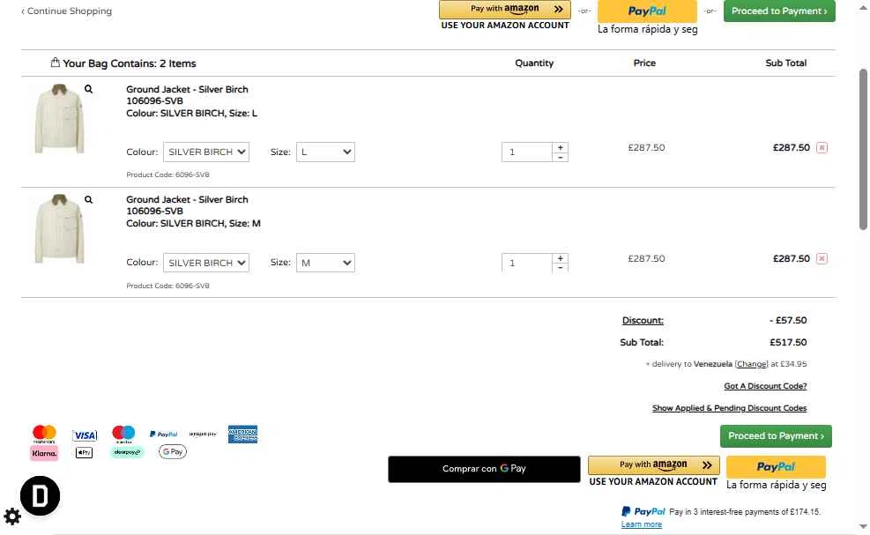Decrease the size M jacket quantity with minus

pyautogui.click(x=561, y=267)
